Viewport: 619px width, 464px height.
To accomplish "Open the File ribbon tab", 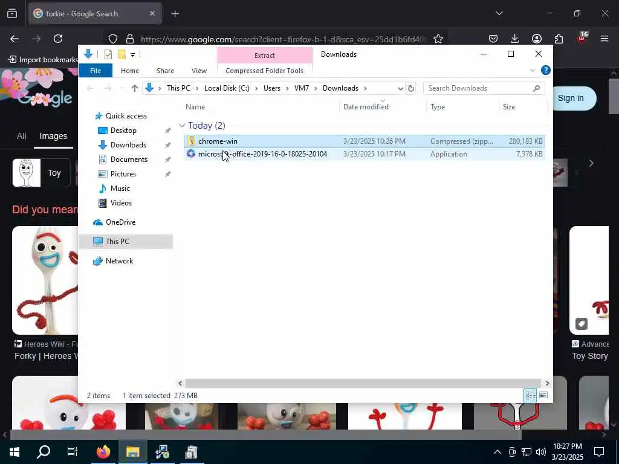I will tap(96, 71).
